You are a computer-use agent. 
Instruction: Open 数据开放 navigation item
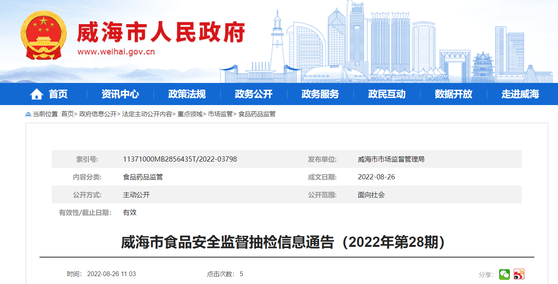(x=453, y=94)
